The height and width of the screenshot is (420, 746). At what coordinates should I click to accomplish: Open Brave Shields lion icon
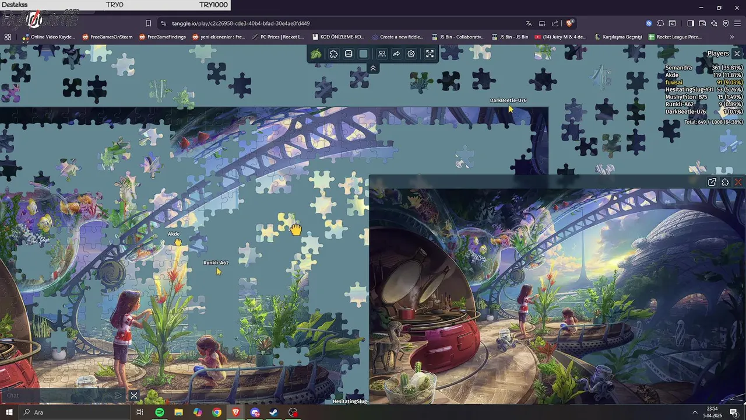(569, 23)
